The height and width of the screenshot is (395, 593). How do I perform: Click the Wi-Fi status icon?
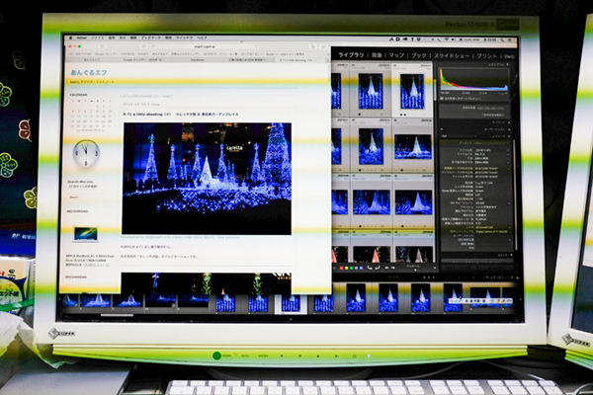click(447, 39)
